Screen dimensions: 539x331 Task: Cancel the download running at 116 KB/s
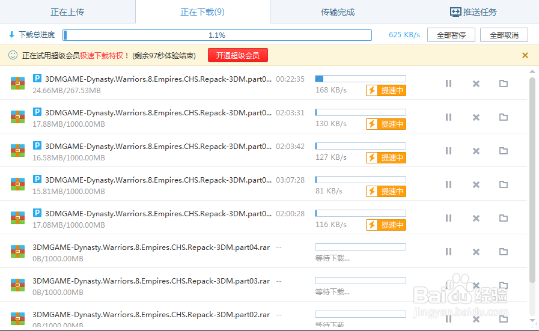(x=476, y=218)
